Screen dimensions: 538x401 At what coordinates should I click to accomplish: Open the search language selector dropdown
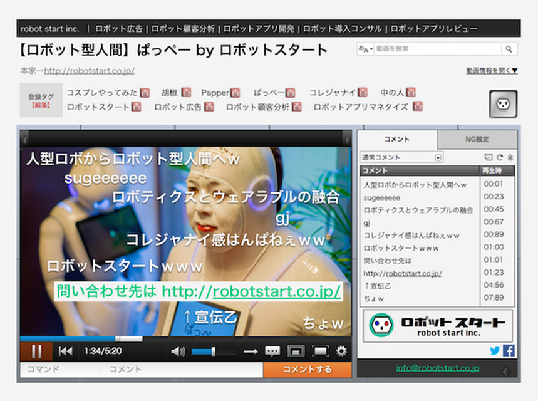365,49
